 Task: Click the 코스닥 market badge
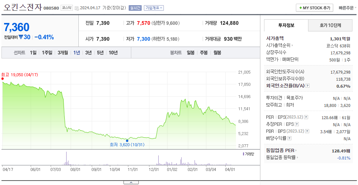pos(67,8)
